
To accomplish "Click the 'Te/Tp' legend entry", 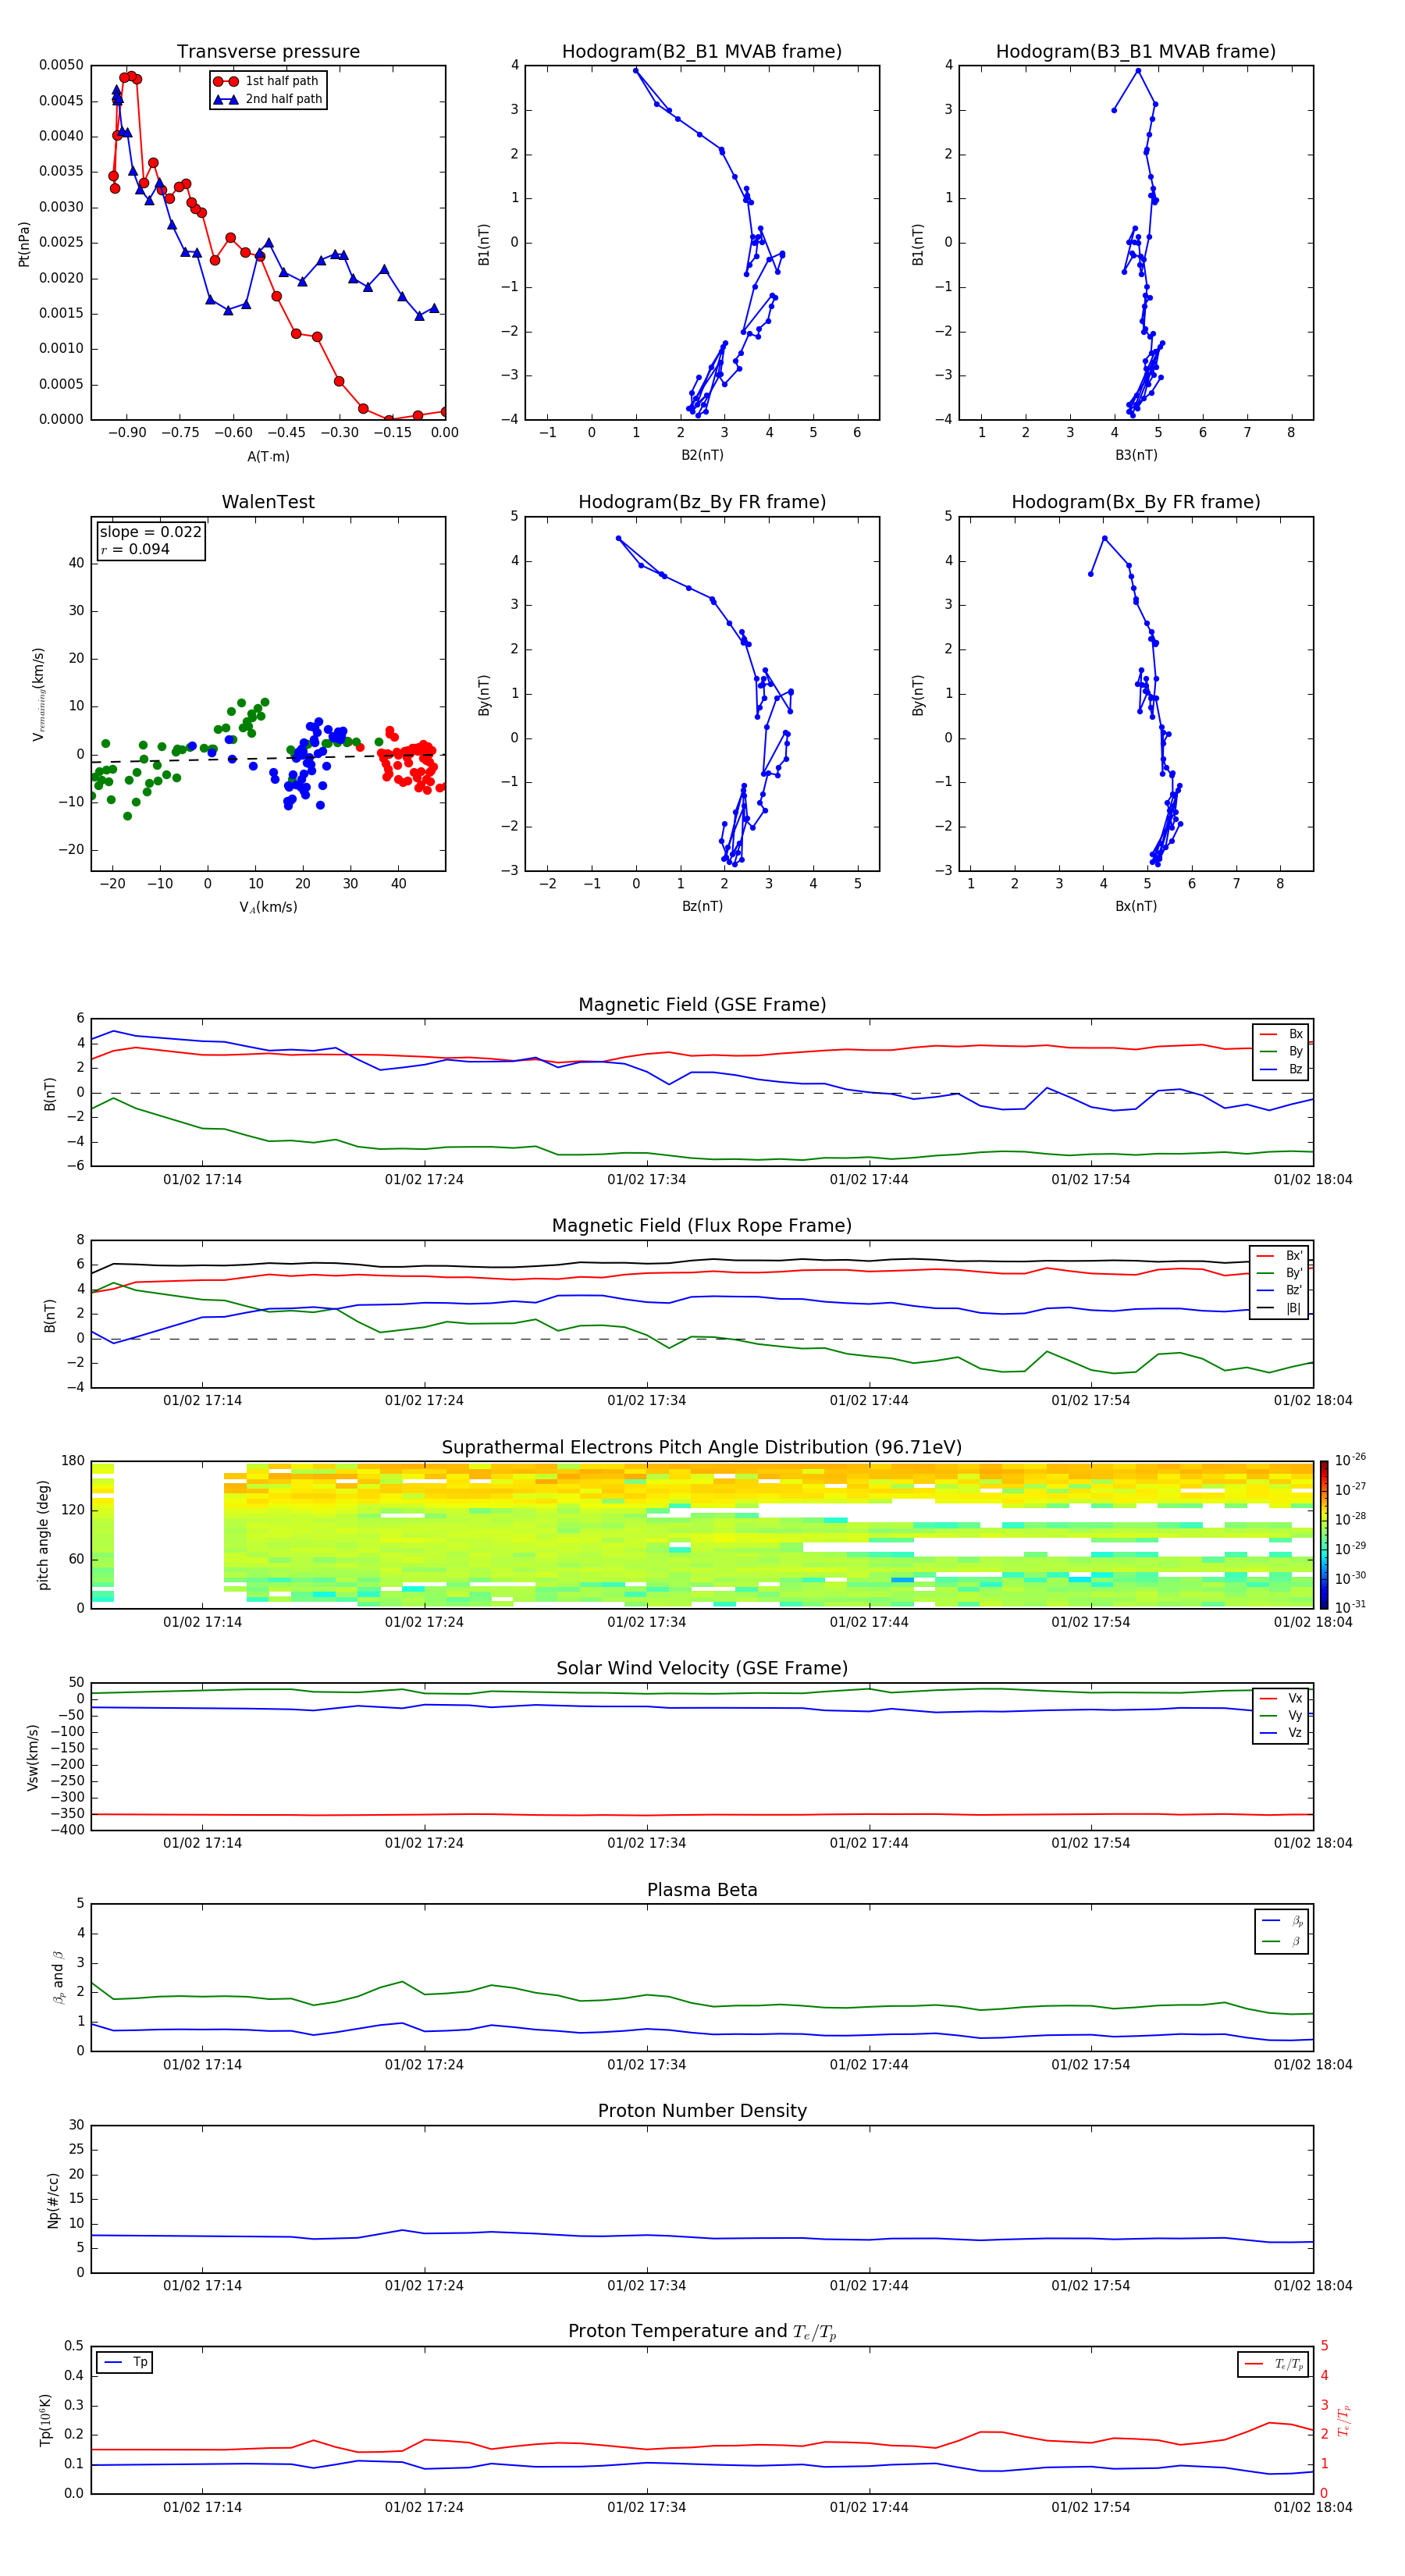I will (x=1274, y=2365).
